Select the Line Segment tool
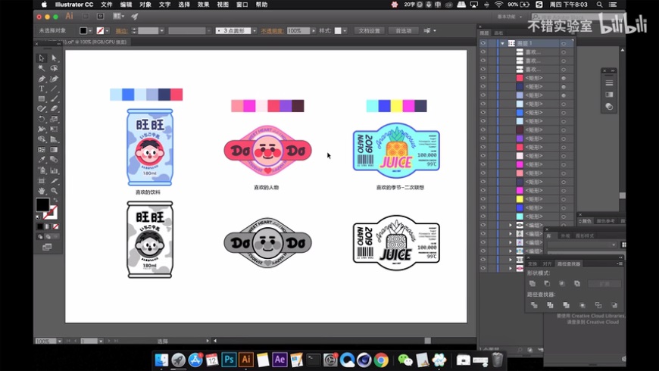 coord(55,89)
